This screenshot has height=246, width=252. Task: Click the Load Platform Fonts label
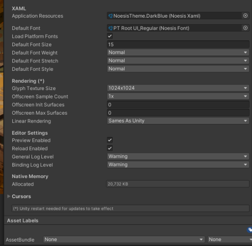[35, 36]
